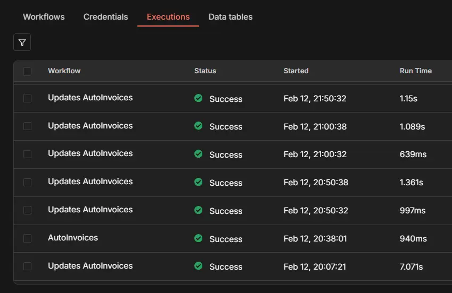Screen dimensions: 452x293
Task: Click success checkmark icon for 20:07:21 execution
Action: coord(199,266)
